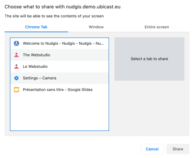Image resolution: width=194 pixels, height=158 pixels.
Task: Click the blue underline beneath Chrome Tab
Action: click(x=36, y=32)
